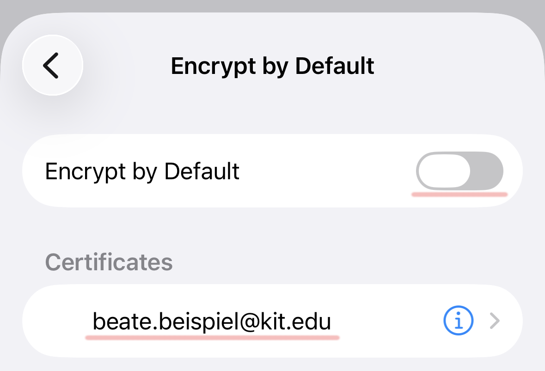Viewport: 545px width, 371px height.
Task: Tap the right-pointing chevron in certificate row
Action: [x=495, y=321]
